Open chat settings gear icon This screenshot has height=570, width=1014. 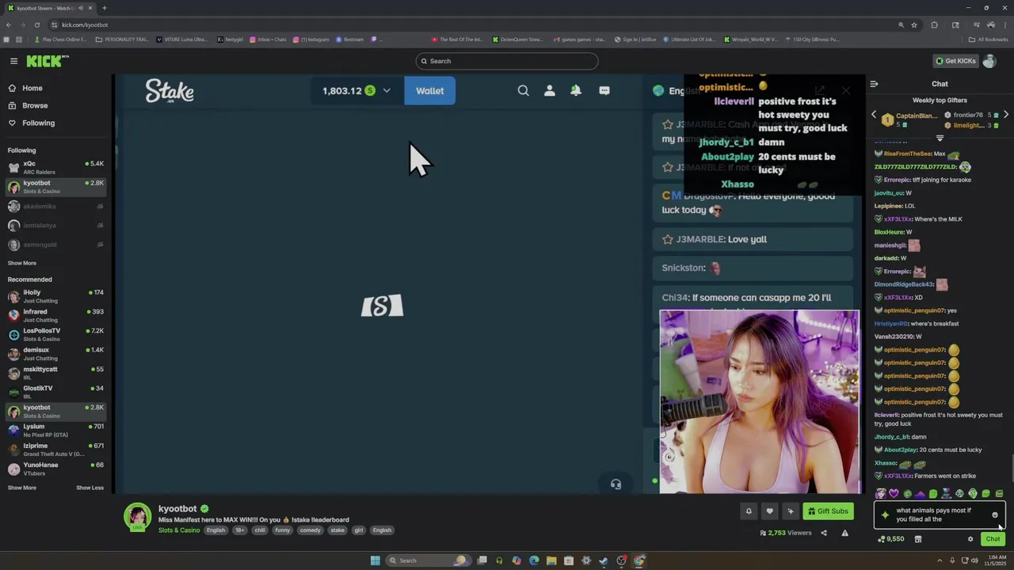coord(970,539)
